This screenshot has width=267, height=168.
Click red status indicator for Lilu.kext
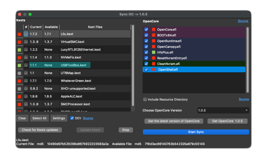pyautogui.click(x=19, y=34)
